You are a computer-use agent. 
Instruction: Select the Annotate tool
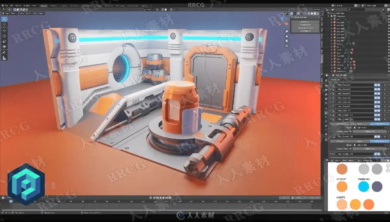click(x=4, y=52)
